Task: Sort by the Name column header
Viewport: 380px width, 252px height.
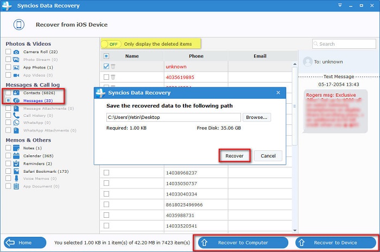Action: [132, 56]
